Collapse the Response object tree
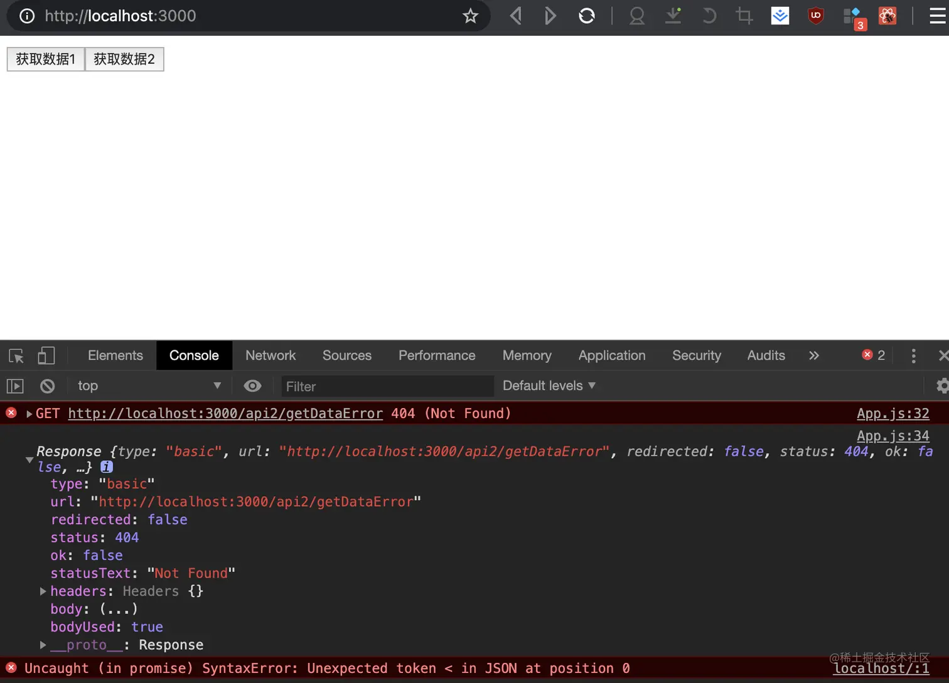Viewport: 949px width, 683px height. coord(29,460)
